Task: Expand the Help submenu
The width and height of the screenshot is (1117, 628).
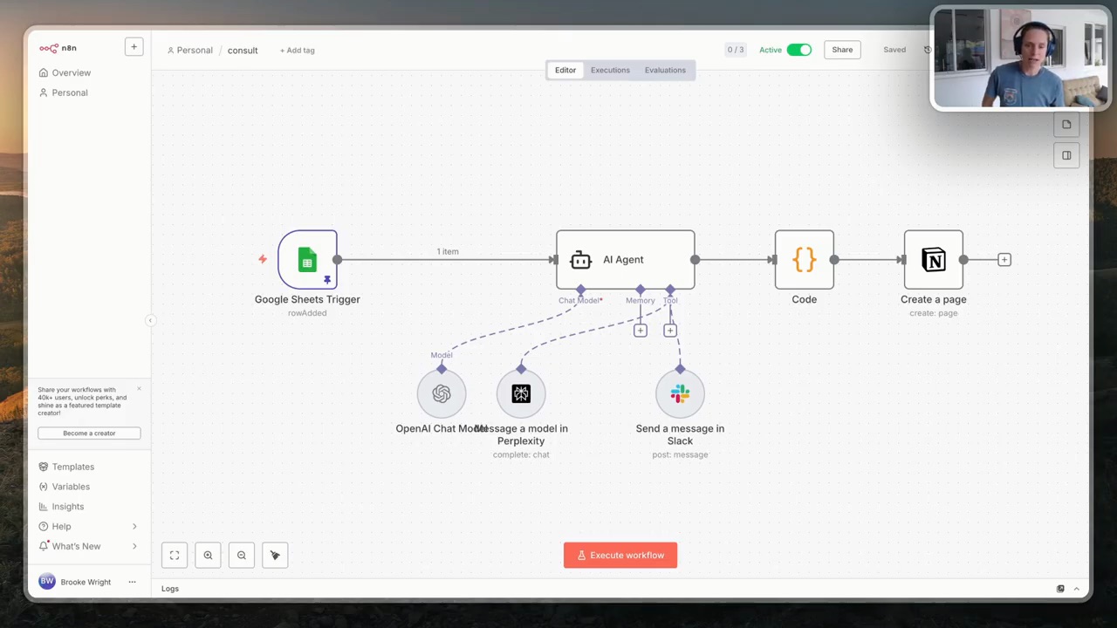Action: tap(134, 526)
